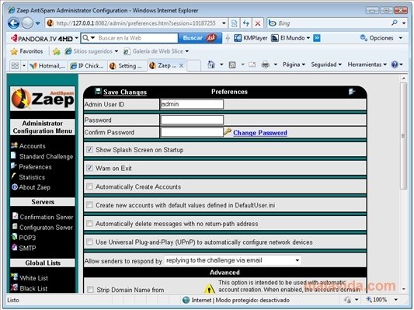Click the Password input field

192,120
